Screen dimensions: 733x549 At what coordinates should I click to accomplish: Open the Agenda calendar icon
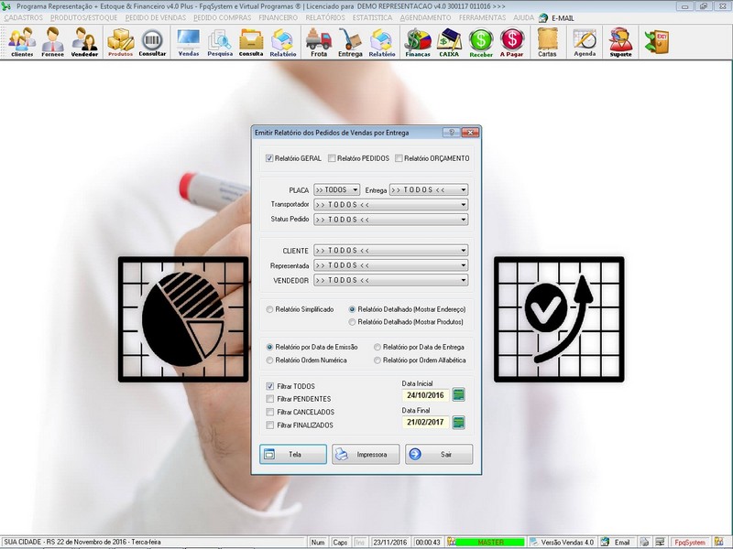point(585,42)
